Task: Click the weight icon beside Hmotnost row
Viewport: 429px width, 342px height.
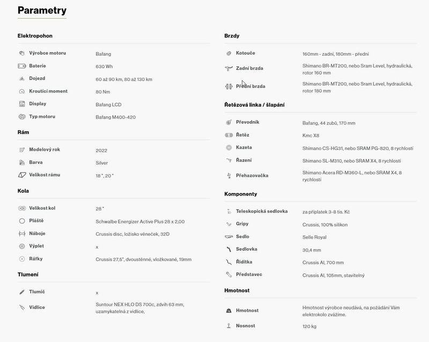Action: [x=228, y=310]
